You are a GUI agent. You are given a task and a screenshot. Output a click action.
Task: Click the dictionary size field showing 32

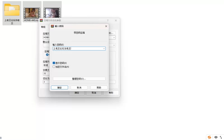(x=46, y=73)
